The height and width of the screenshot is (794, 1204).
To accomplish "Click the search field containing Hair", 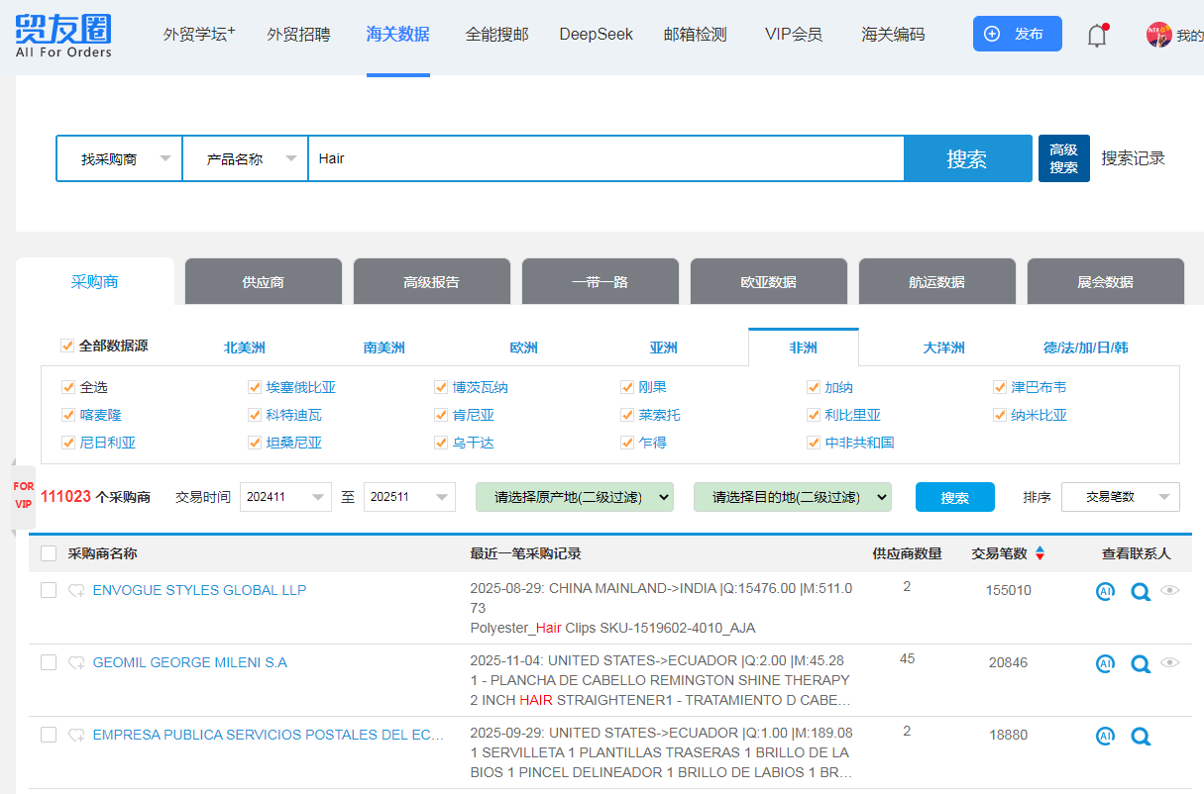I will pos(604,158).
